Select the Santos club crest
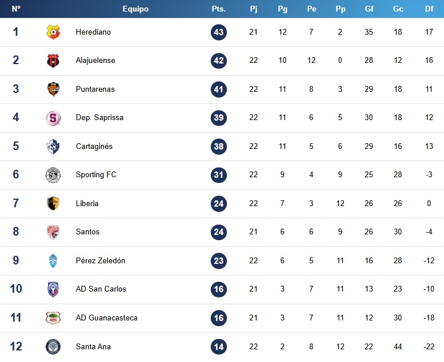This screenshot has width=444, height=362. pos(53,232)
